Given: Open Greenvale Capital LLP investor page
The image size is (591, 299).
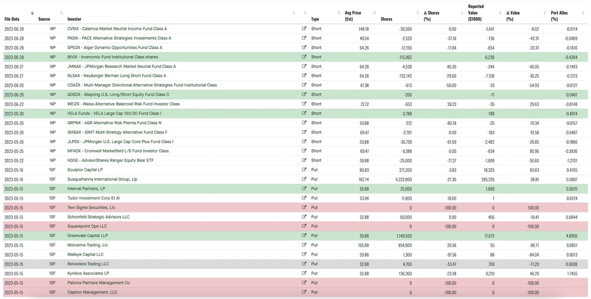Looking at the screenshot, I should coord(88,236).
